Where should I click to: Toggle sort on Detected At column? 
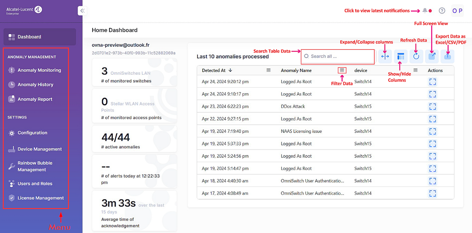click(x=230, y=71)
